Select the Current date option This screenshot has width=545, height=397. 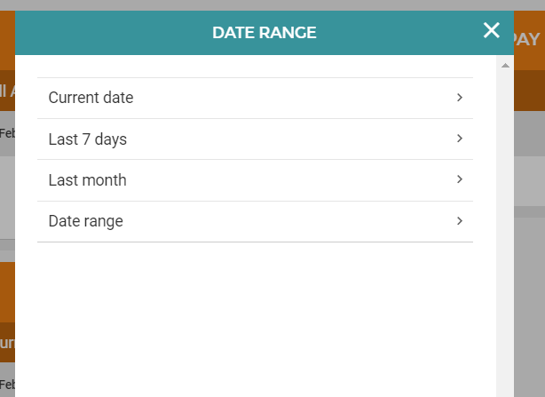pos(91,98)
